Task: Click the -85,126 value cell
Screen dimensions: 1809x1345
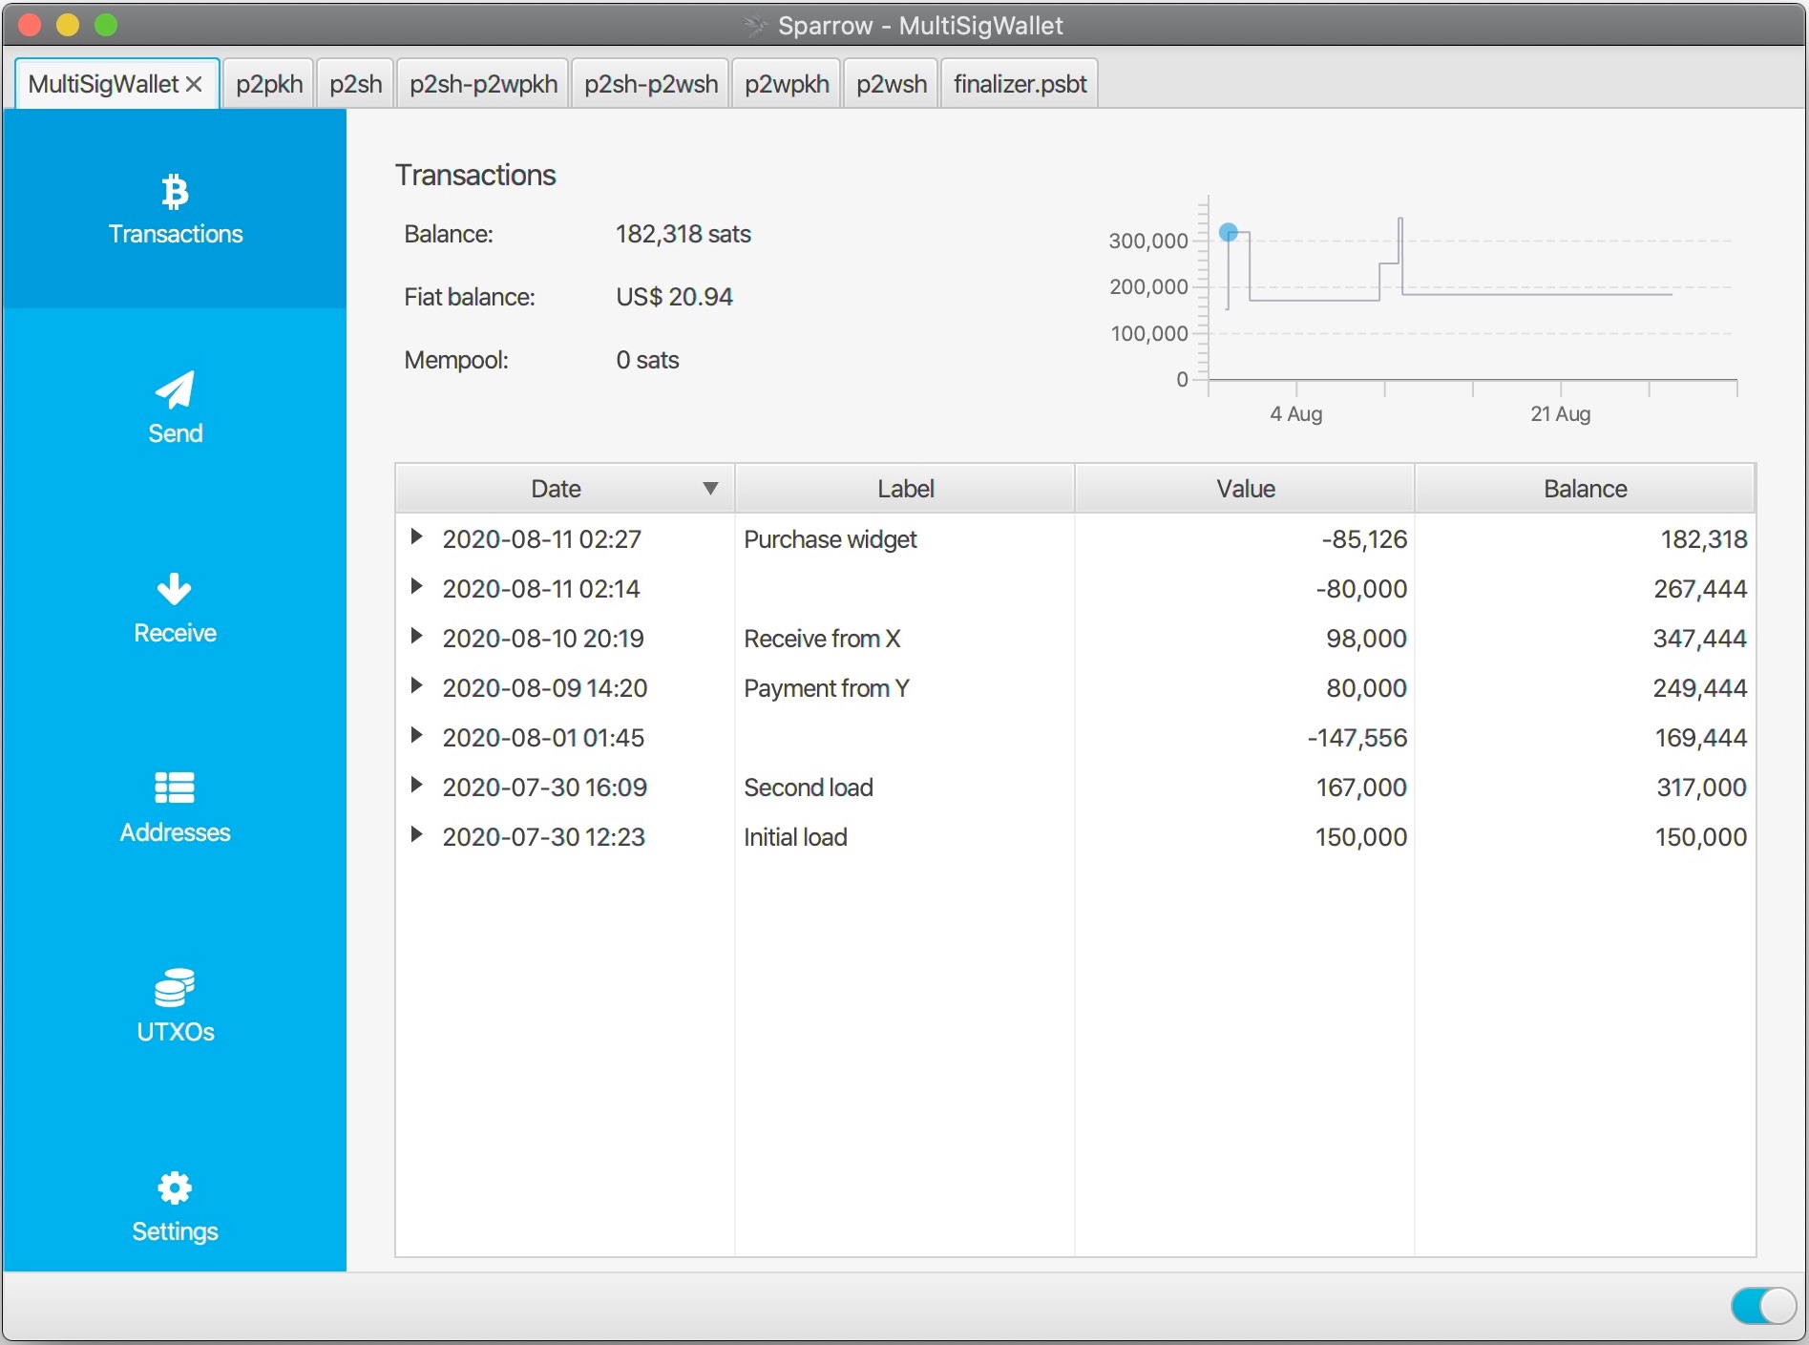Action: pos(1245,539)
